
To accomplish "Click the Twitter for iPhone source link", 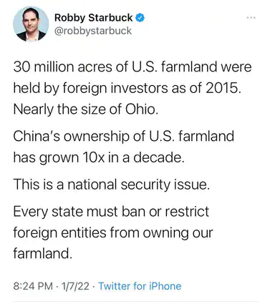I will tap(140, 286).
